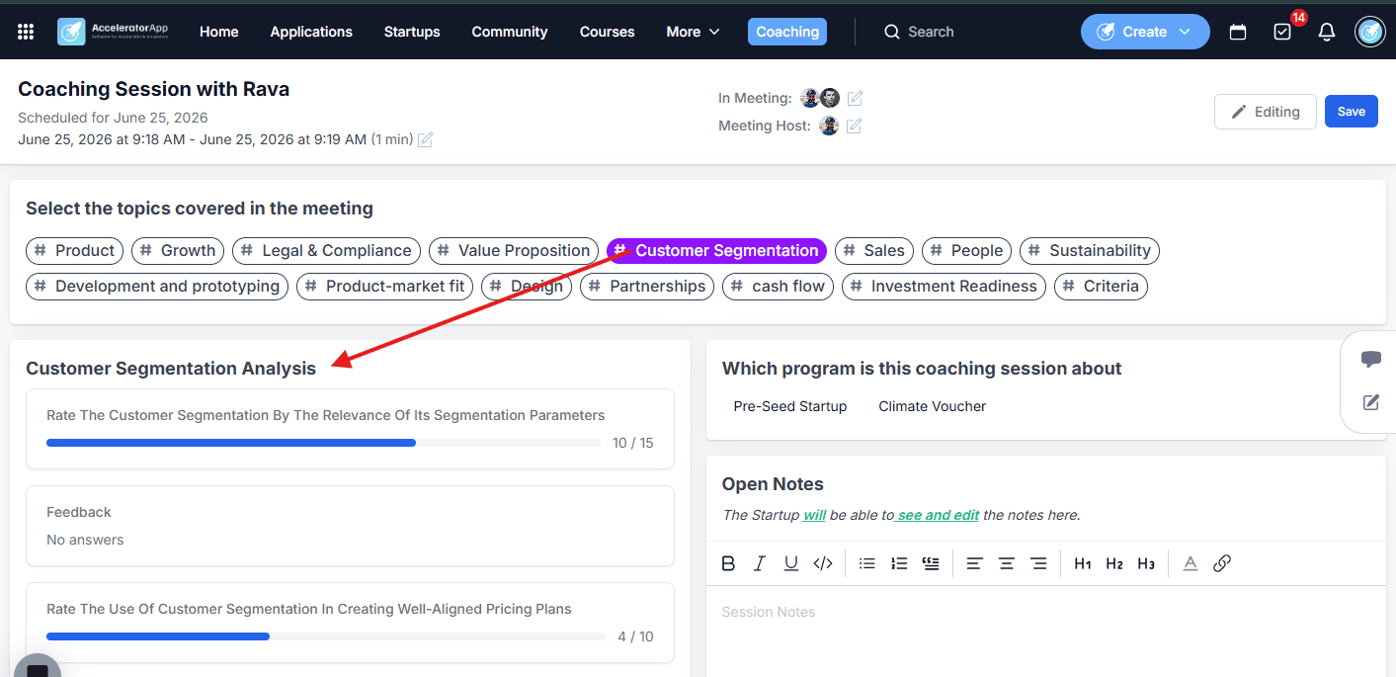Edit In Meeting participants icon
The image size is (1396, 677).
[x=856, y=98]
